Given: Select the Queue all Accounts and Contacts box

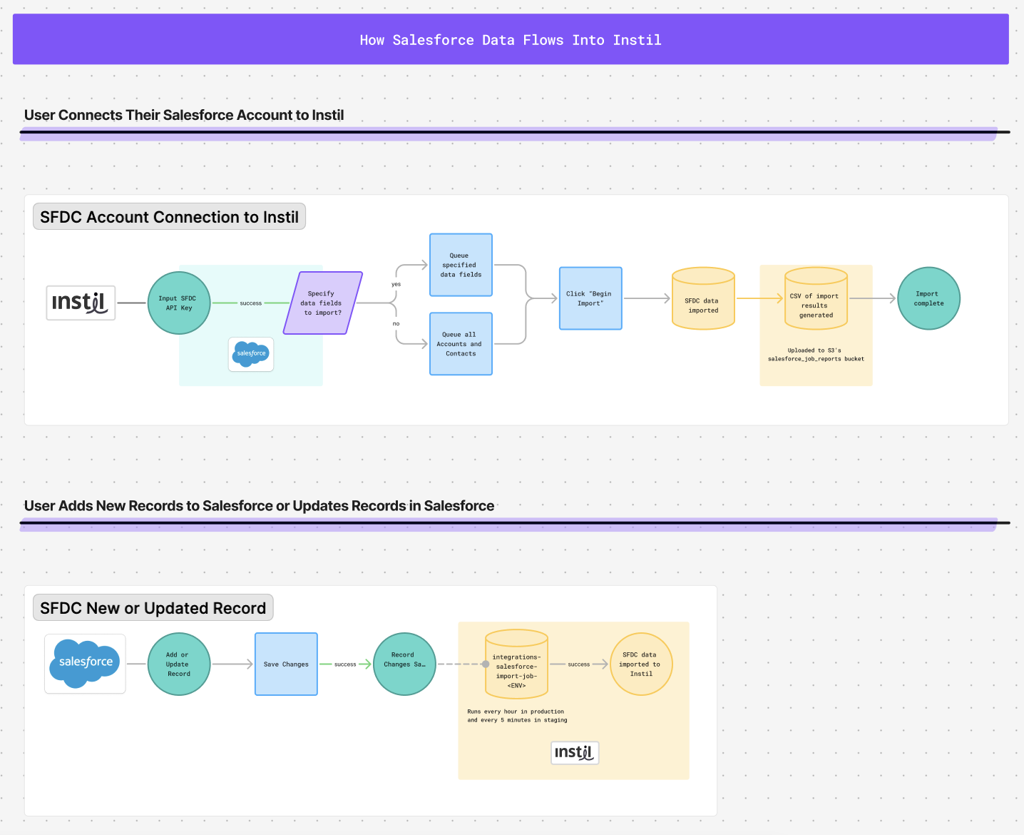Looking at the screenshot, I should [x=461, y=344].
